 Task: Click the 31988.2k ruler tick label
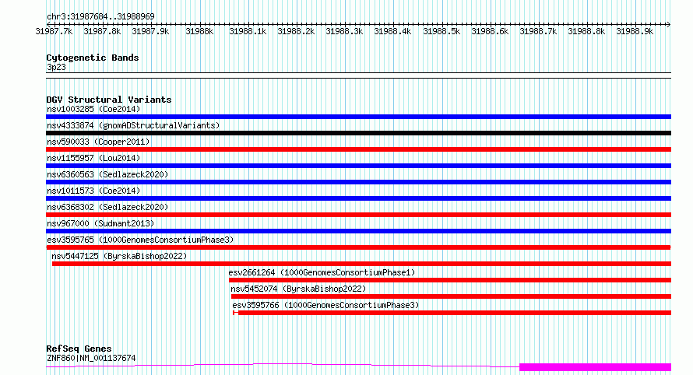[296, 32]
